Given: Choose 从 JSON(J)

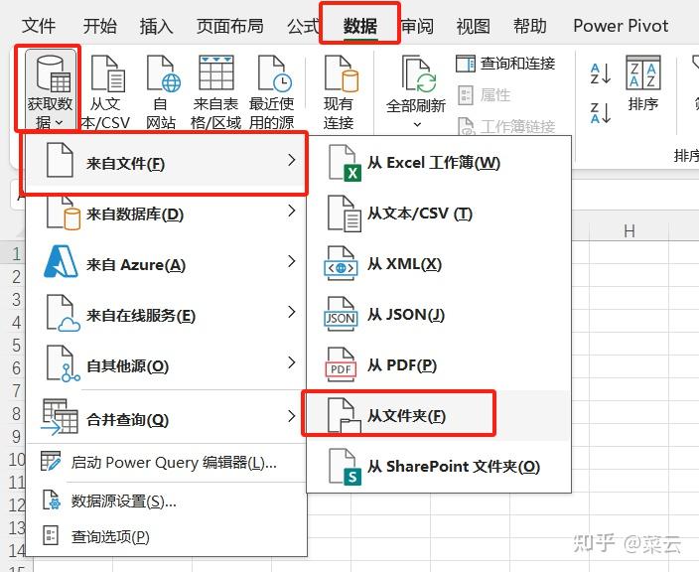Looking at the screenshot, I should point(439,315).
